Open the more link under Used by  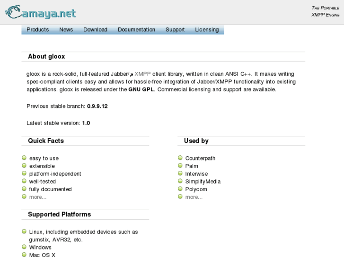coord(194,197)
